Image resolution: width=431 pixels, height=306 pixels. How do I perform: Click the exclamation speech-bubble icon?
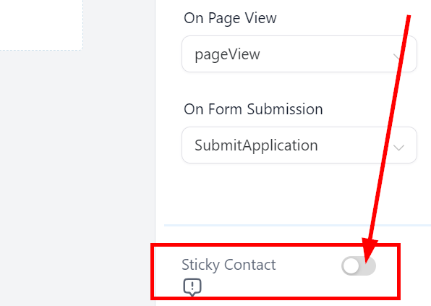192,287
